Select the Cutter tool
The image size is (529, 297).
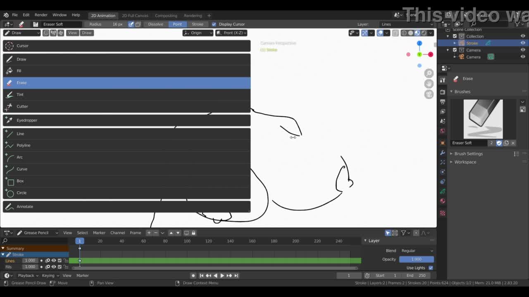[22, 106]
